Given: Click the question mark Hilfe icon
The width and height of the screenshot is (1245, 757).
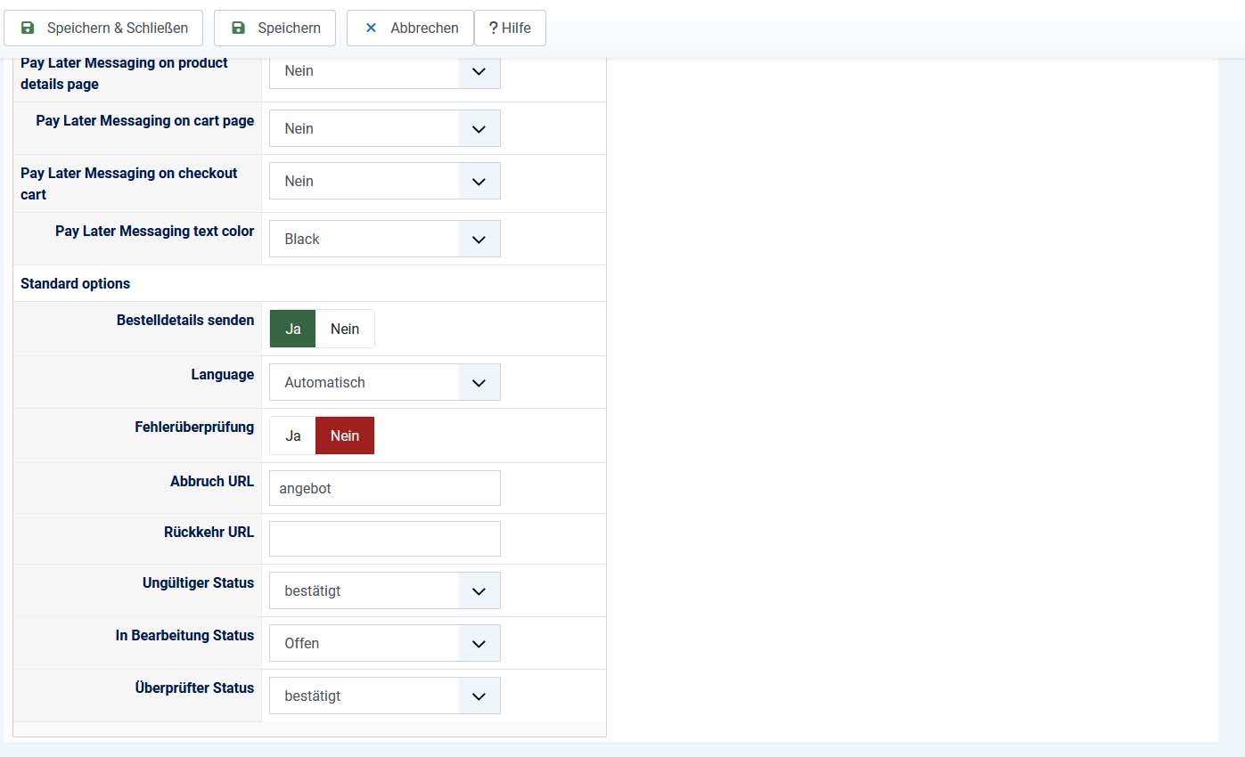Looking at the screenshot, I should coord(493,28).
